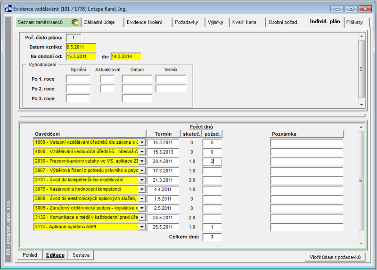Click the Datum vzniku field

[x=81, y=47]
